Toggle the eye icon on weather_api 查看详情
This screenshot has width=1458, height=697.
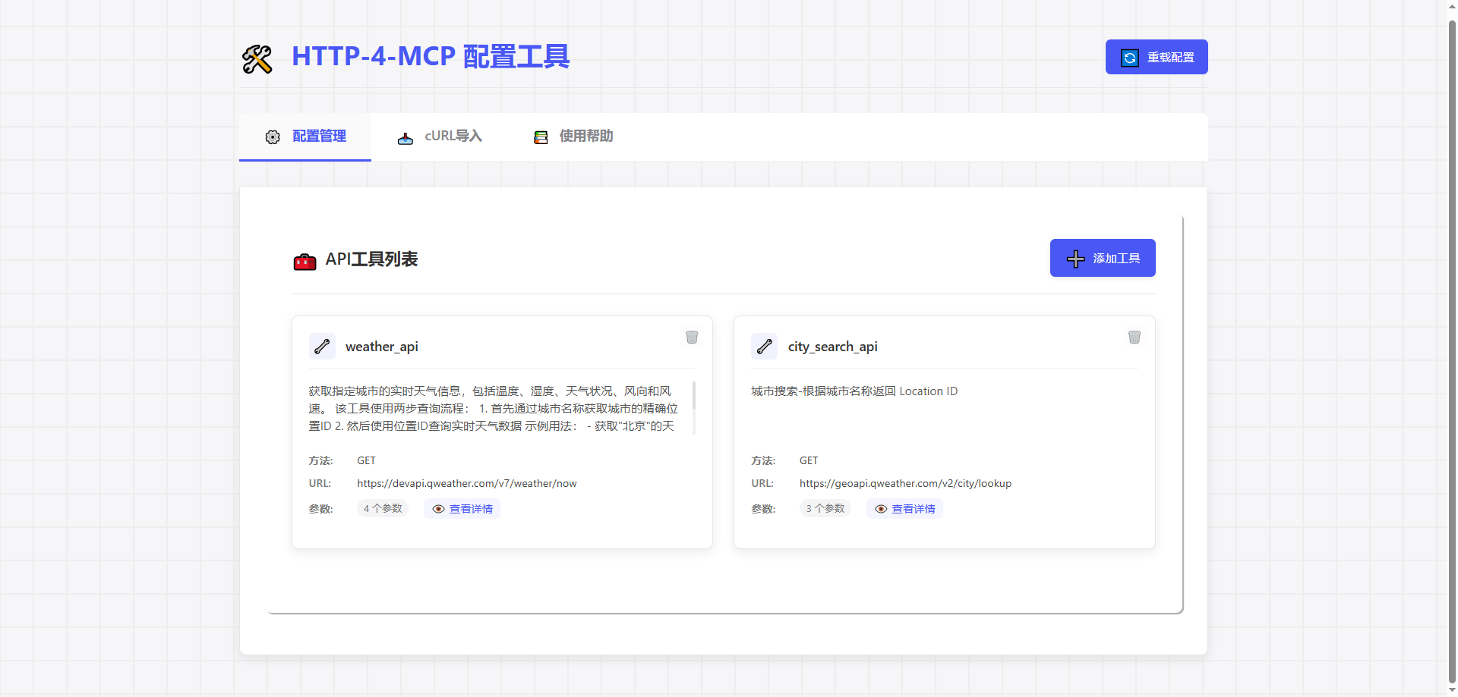[x=438, y=509]
